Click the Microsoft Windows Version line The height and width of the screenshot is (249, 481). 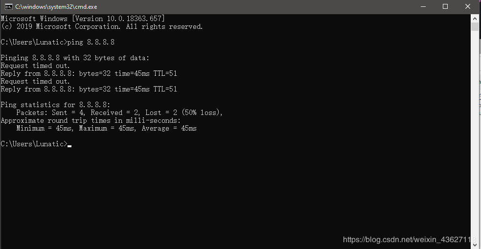coord(83,19)
